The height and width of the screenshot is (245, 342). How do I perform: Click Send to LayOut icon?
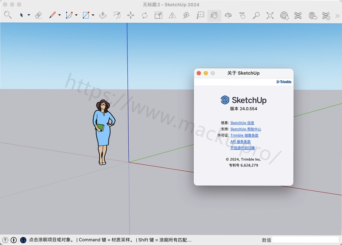313,15
